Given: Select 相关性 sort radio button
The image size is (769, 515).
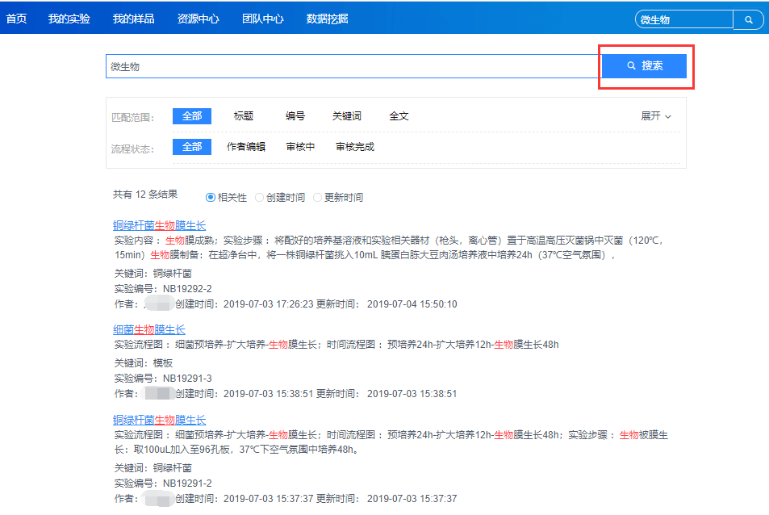Looking at the screenshot, I should point(211,197).
